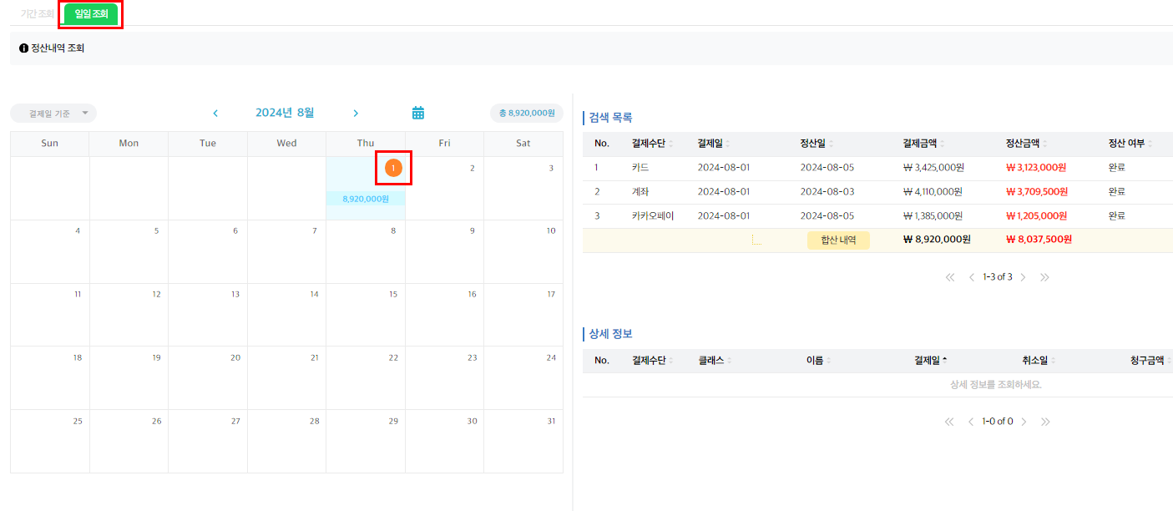Jump to last page in 검색 목록 pagination

pyautogui.click(x=1044, y=277)
